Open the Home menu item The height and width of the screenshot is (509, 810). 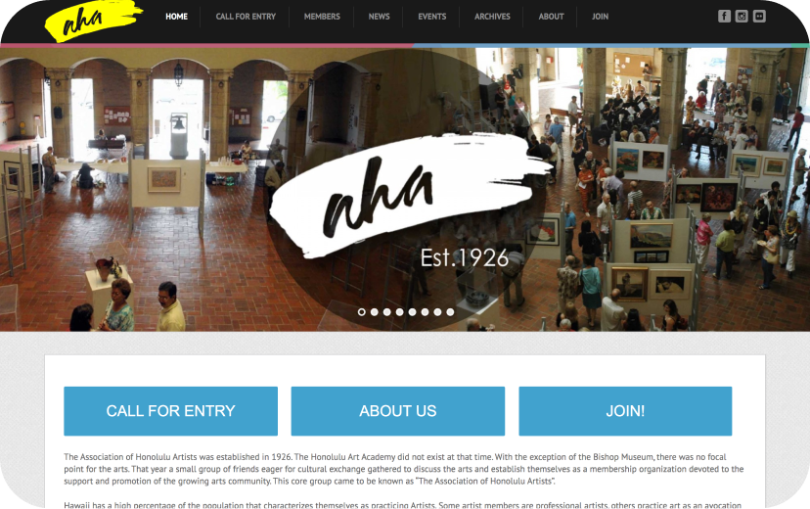coord(177,17)
